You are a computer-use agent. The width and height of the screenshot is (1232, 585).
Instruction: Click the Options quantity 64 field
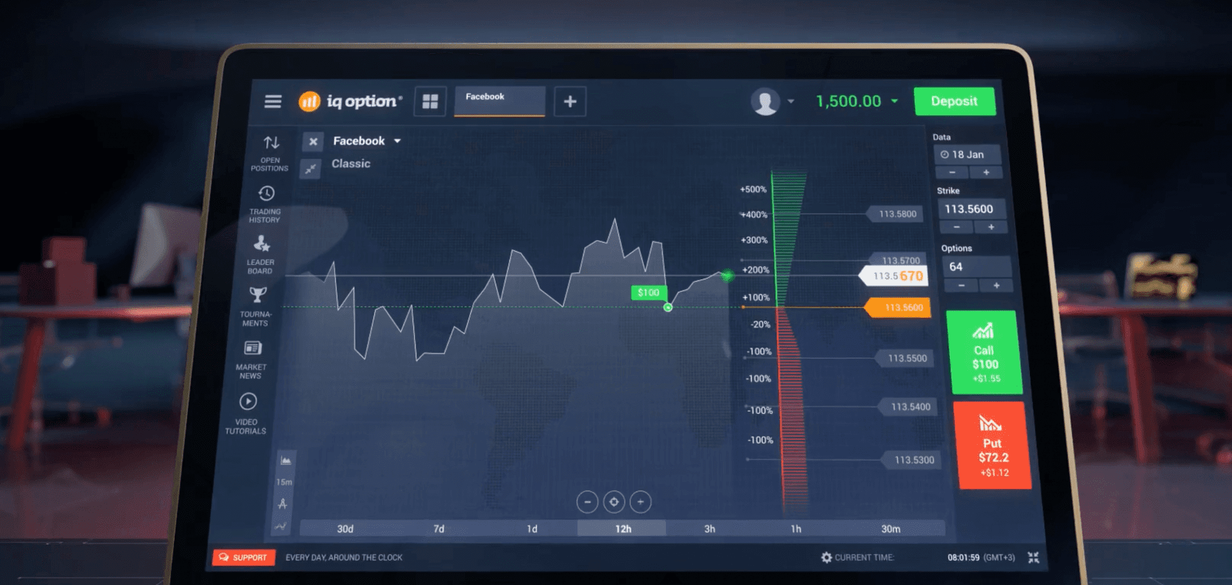click(976, 267)
